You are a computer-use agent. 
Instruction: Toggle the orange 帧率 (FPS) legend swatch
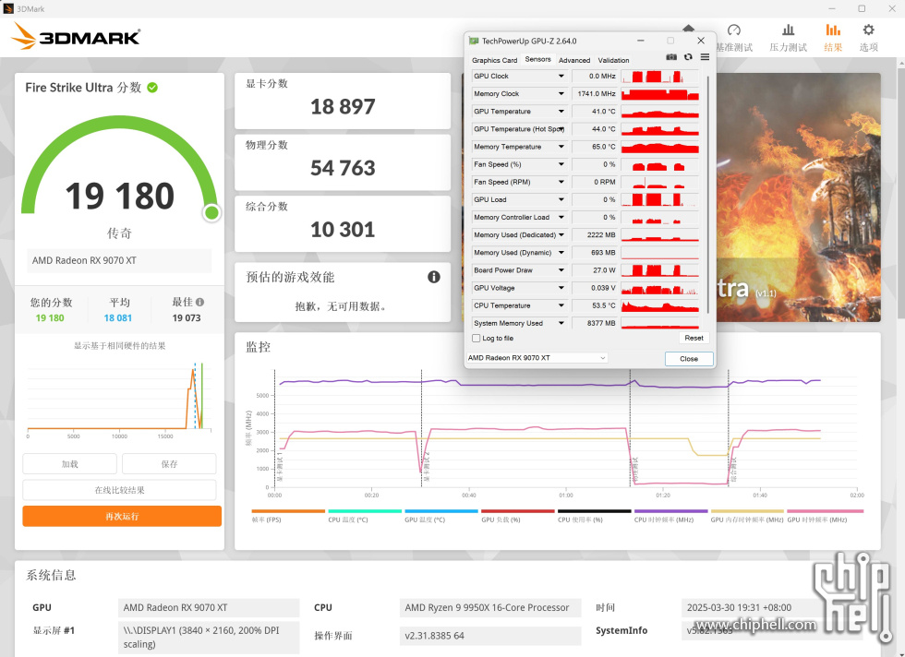coord(288,511)
